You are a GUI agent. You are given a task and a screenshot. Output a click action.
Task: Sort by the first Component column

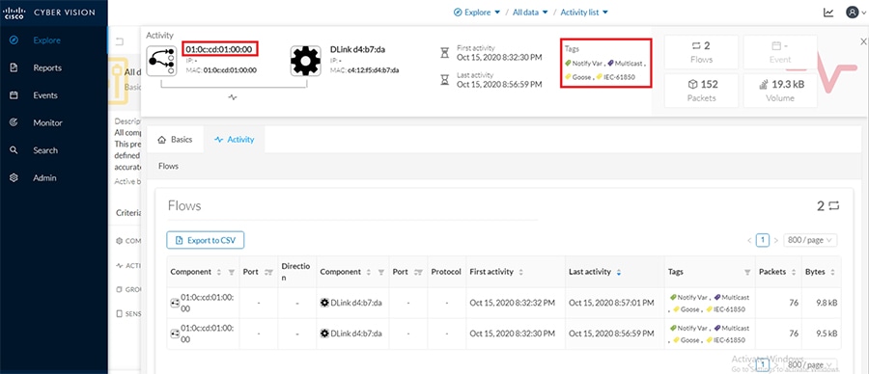pos(218,272)
